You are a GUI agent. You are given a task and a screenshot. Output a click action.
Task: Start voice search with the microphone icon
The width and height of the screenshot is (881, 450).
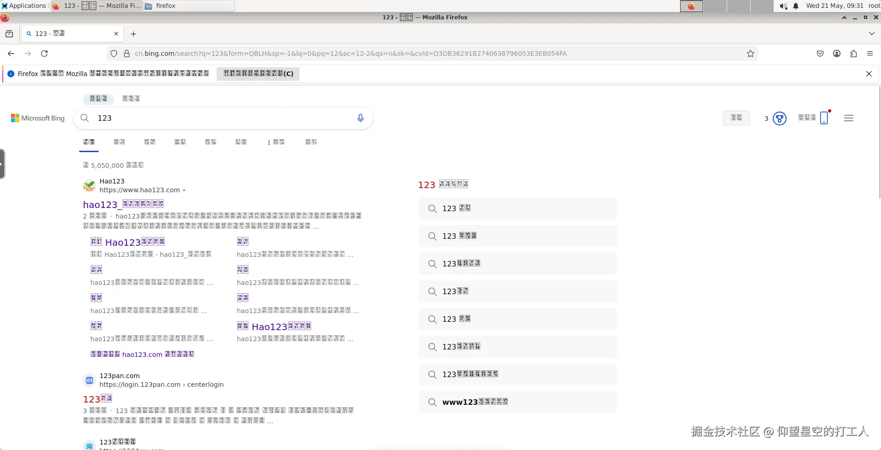pyautogui.click(x=360, y=118)
